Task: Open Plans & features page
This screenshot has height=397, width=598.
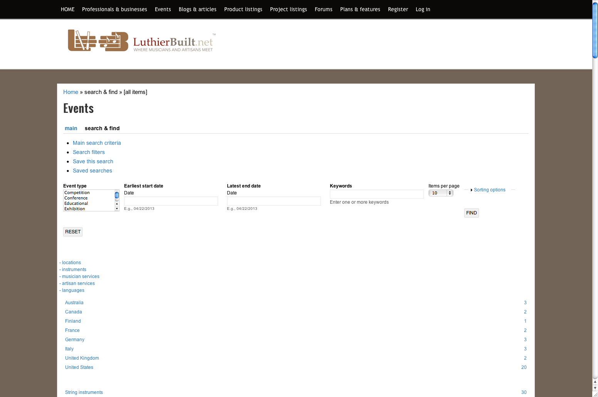Action: pyautogui.click(x=360, y=9)
